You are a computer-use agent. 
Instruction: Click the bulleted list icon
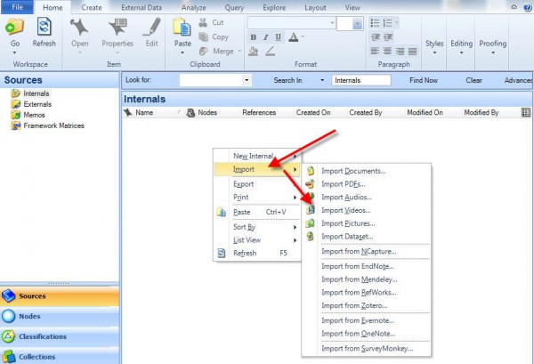[x=375, y=23]
